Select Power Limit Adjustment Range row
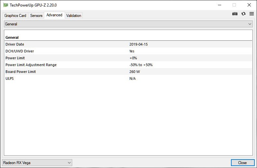The height and width of the screenshot is (168, 257). click(128, 65)
